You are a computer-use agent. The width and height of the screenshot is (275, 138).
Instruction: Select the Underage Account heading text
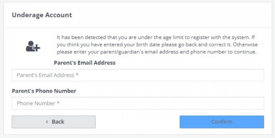42,15
